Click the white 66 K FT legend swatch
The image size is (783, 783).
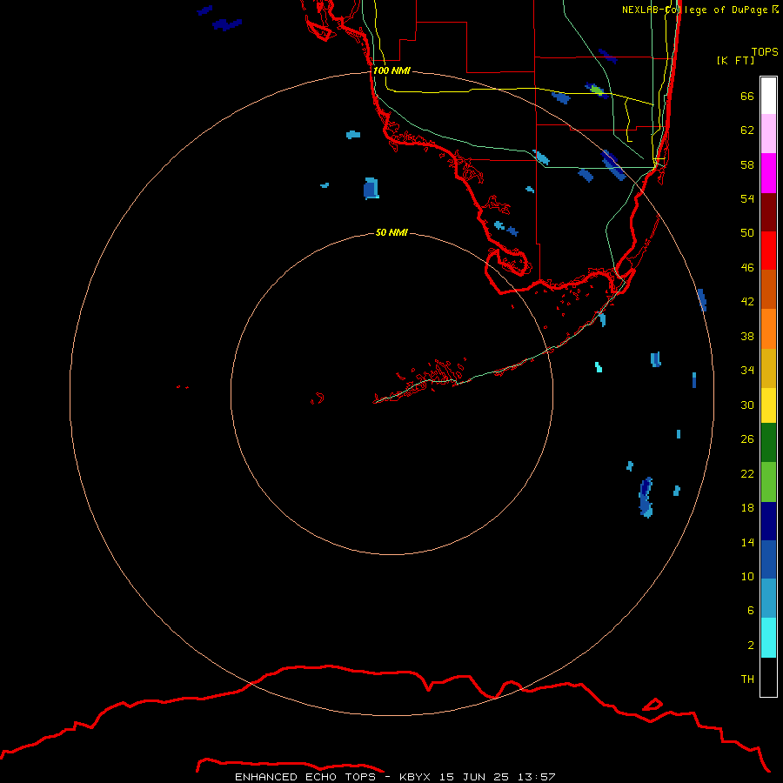[x=768, y=96]
